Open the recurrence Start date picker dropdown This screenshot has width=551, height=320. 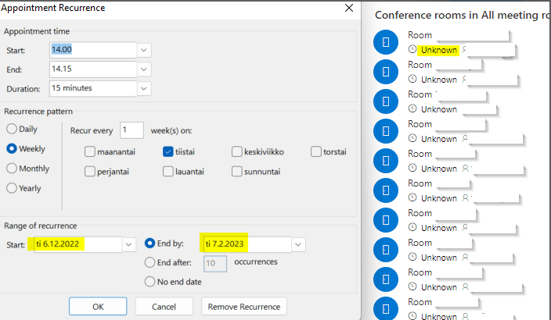pos(128,244)
